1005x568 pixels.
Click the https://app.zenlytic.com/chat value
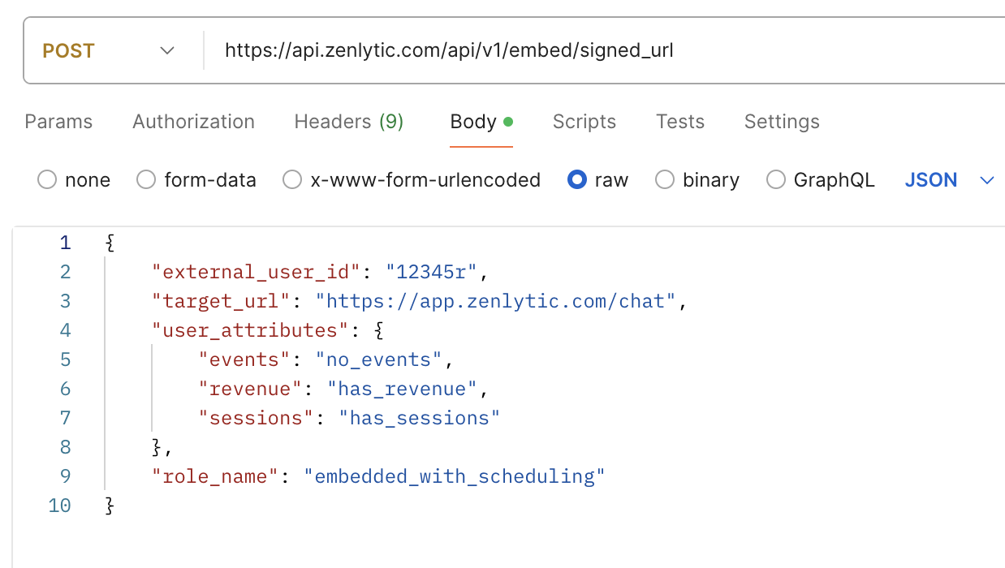tap(495, 301)
